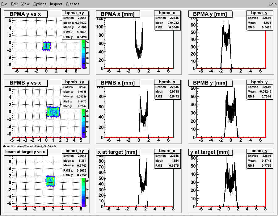Screen dimensions: 278x216
Task: Click 'Mean y -1.008' in bpma_xy stats
Action: pyautogui.click(x=75, y=27)
